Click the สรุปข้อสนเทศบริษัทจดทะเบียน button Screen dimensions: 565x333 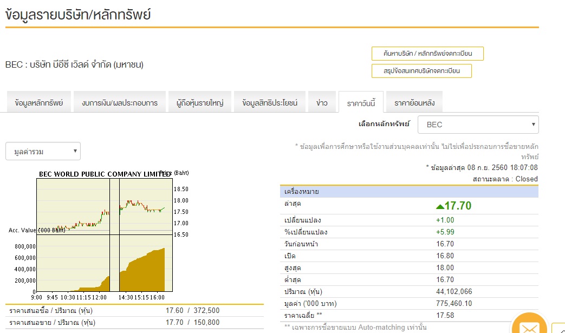pyautogui.click(x=421, y=71)
